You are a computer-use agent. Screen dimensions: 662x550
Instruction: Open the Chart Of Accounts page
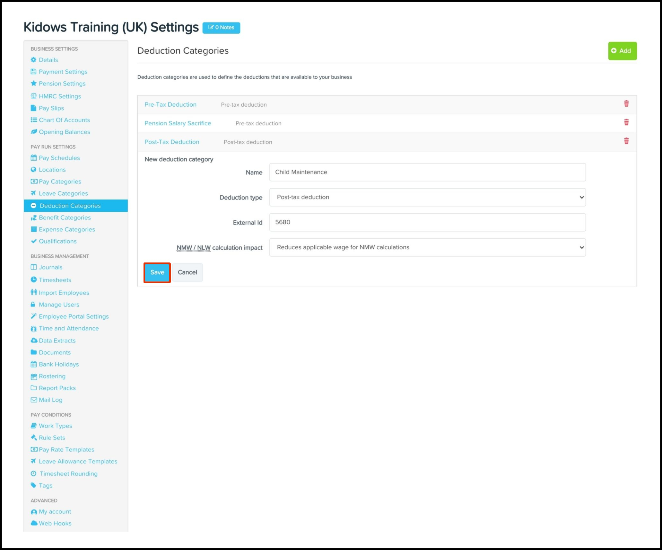click(64, 120)
